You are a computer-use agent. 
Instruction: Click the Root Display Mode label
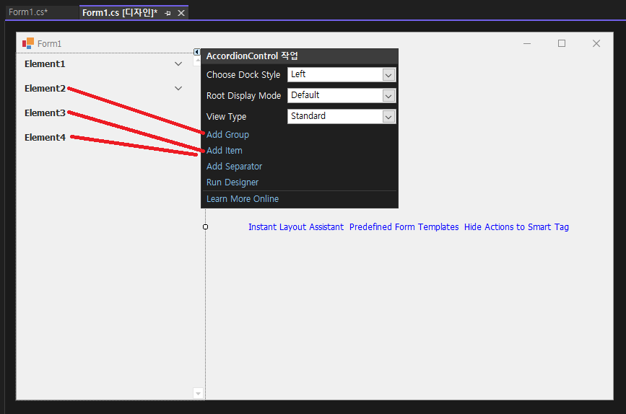243,96
